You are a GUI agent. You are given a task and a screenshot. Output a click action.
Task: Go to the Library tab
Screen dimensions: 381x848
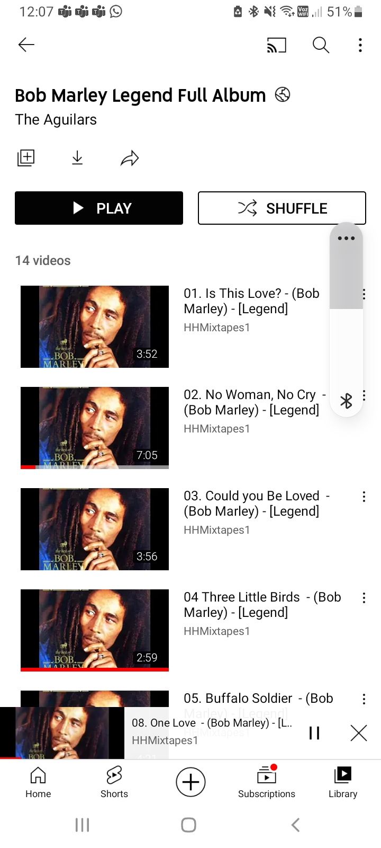(x=343, y=782)
